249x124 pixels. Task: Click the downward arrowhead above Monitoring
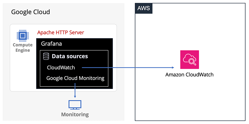pos(75,96)
